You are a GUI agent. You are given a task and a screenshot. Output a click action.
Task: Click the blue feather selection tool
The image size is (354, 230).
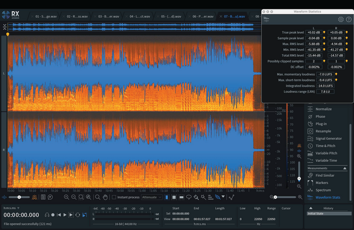click(x=217, y=197)
